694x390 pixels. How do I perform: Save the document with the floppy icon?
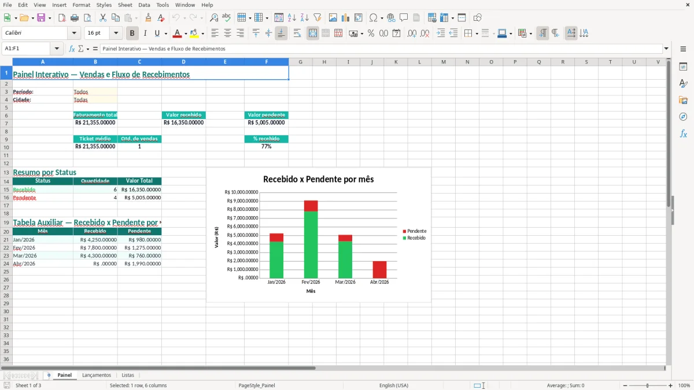[41, 18]
